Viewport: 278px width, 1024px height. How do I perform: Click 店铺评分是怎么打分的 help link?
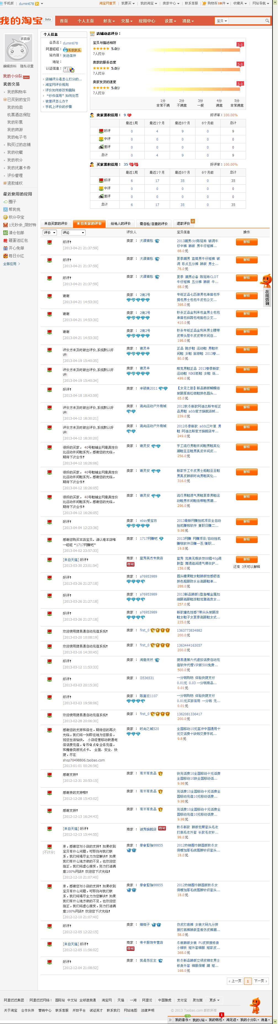(x=64, y=79)
